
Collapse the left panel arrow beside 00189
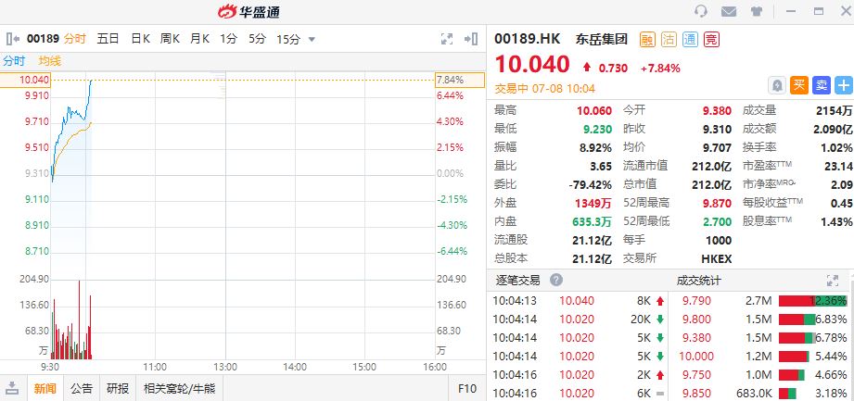tap(13, 39)
